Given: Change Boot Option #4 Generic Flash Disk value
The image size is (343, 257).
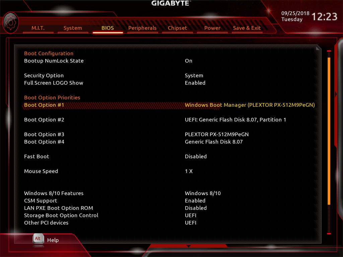Looking at the screenshot, I should click(x=214, y=142).
